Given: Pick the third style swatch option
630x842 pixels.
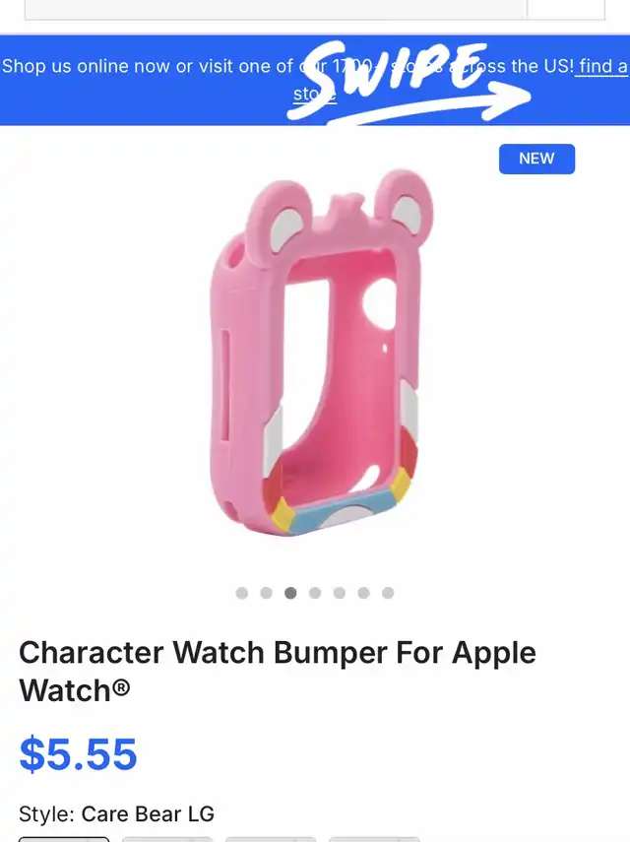Looking at the screenshot, I should pyautogui.click(x=271, y=839).
